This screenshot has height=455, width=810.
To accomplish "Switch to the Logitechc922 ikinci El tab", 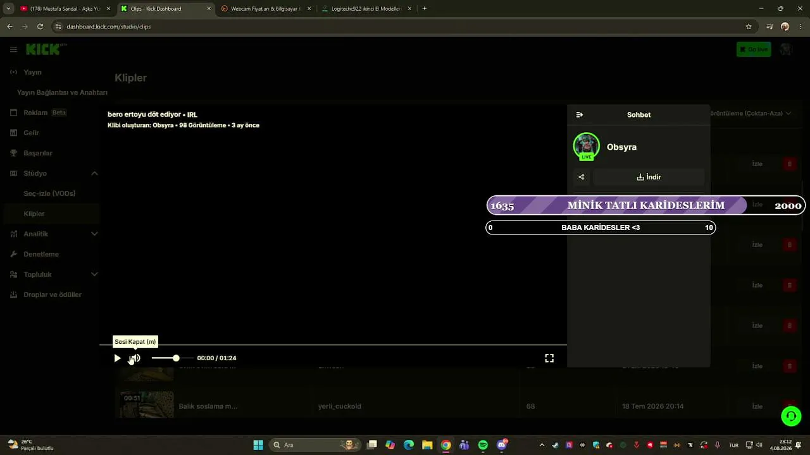I will point(366,9).
